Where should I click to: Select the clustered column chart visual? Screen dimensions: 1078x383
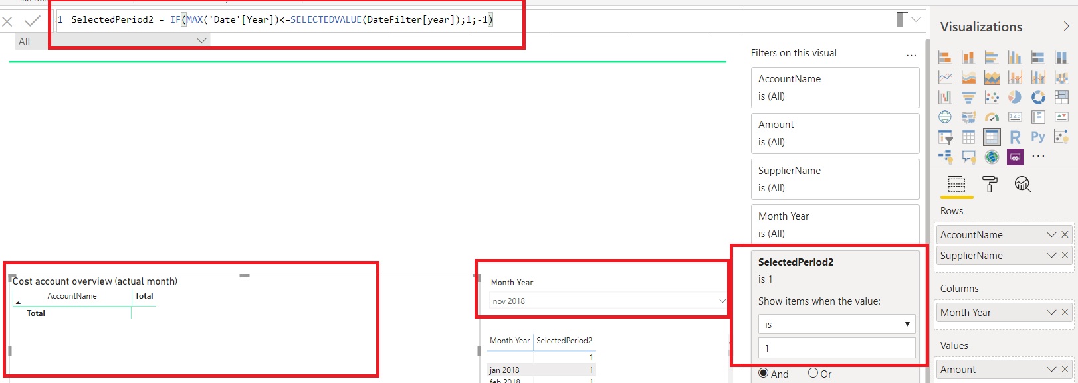coord(1015,58)
